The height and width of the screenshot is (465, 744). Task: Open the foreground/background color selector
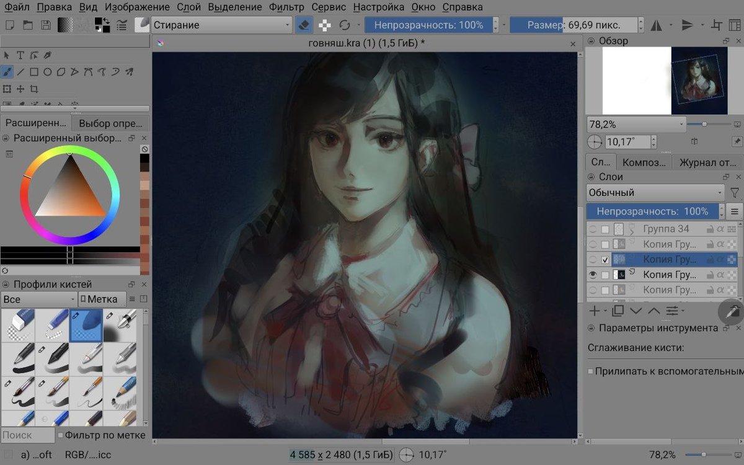(102, 25)
